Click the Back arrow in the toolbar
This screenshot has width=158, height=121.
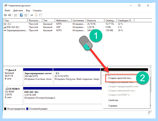[x=5, y=15]
